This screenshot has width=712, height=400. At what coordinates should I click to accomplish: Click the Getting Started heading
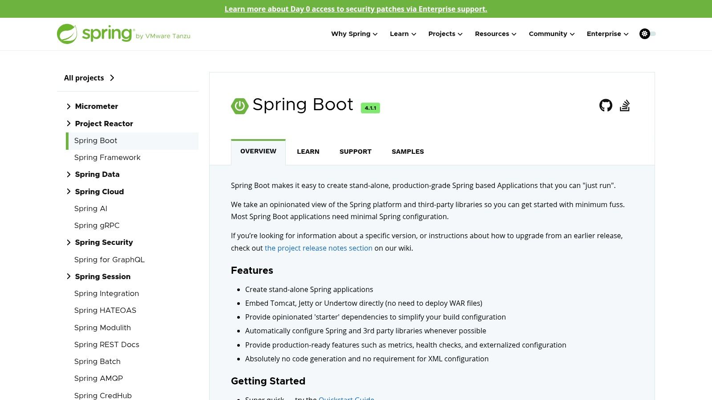point(268,381)
